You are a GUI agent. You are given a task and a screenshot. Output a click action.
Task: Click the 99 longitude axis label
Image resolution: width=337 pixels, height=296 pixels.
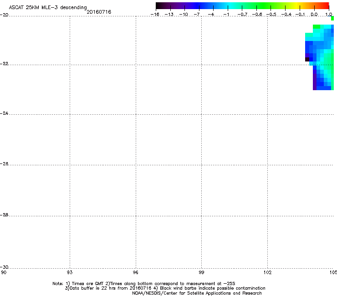coord(201,273)
